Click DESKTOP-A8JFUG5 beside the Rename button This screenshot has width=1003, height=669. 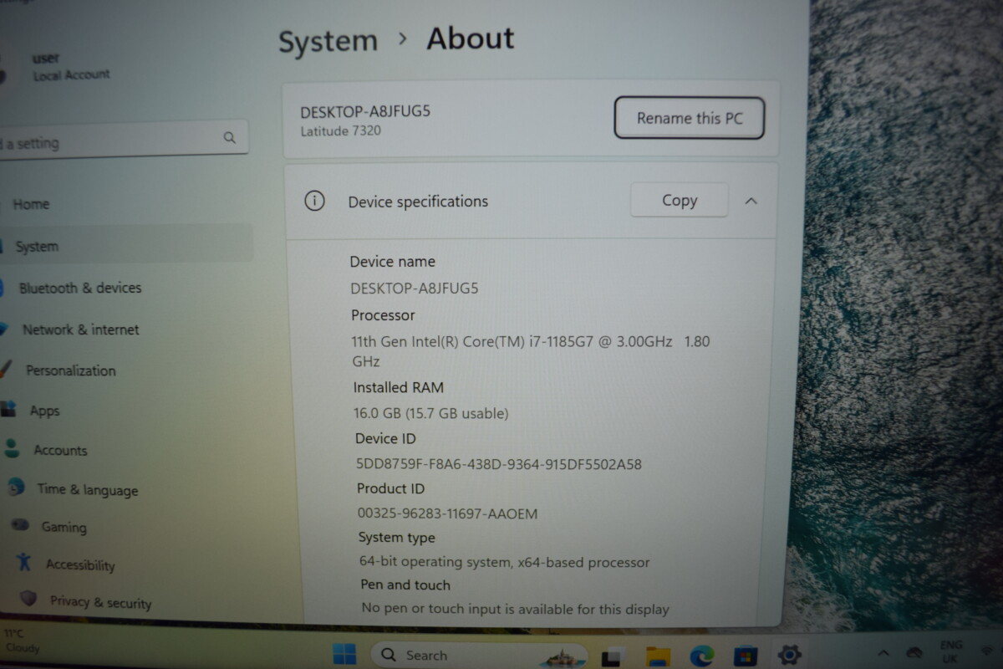point(365,110)
